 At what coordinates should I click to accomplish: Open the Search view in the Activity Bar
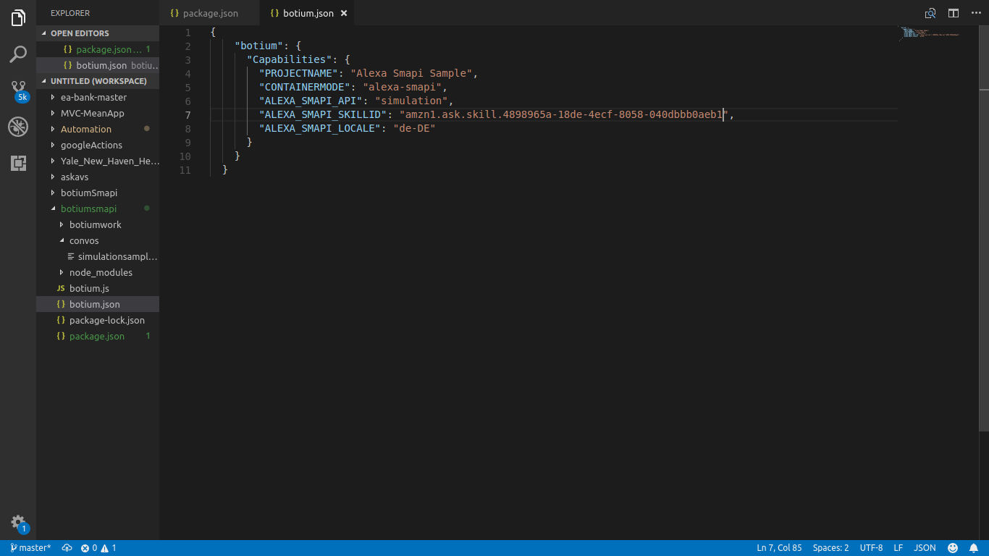pos(17,53)
